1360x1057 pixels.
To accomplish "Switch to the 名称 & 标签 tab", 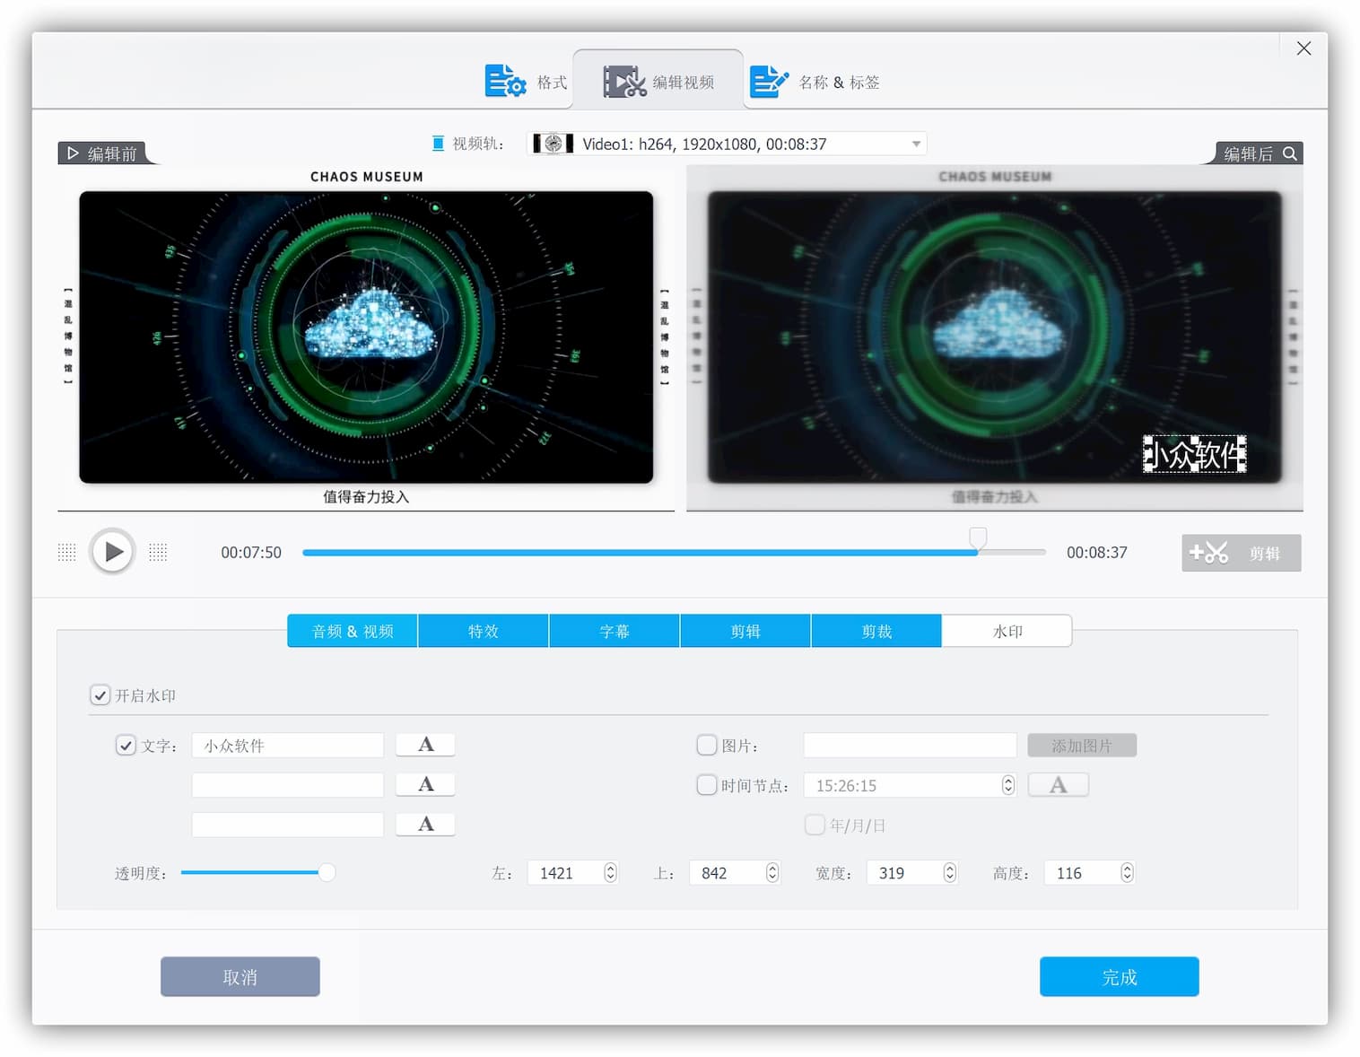I will 814,82.
